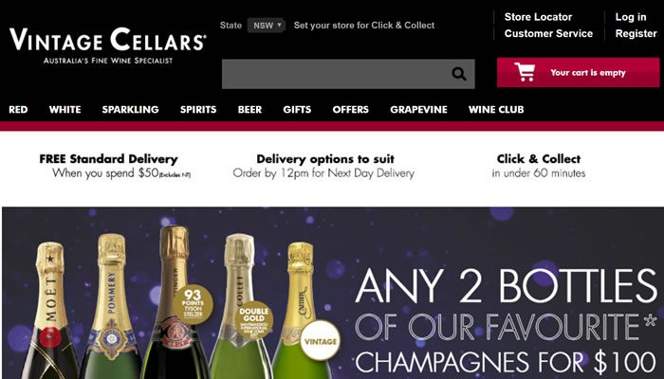Click the Store Locator link
The image size is (664, 379).
538,17
